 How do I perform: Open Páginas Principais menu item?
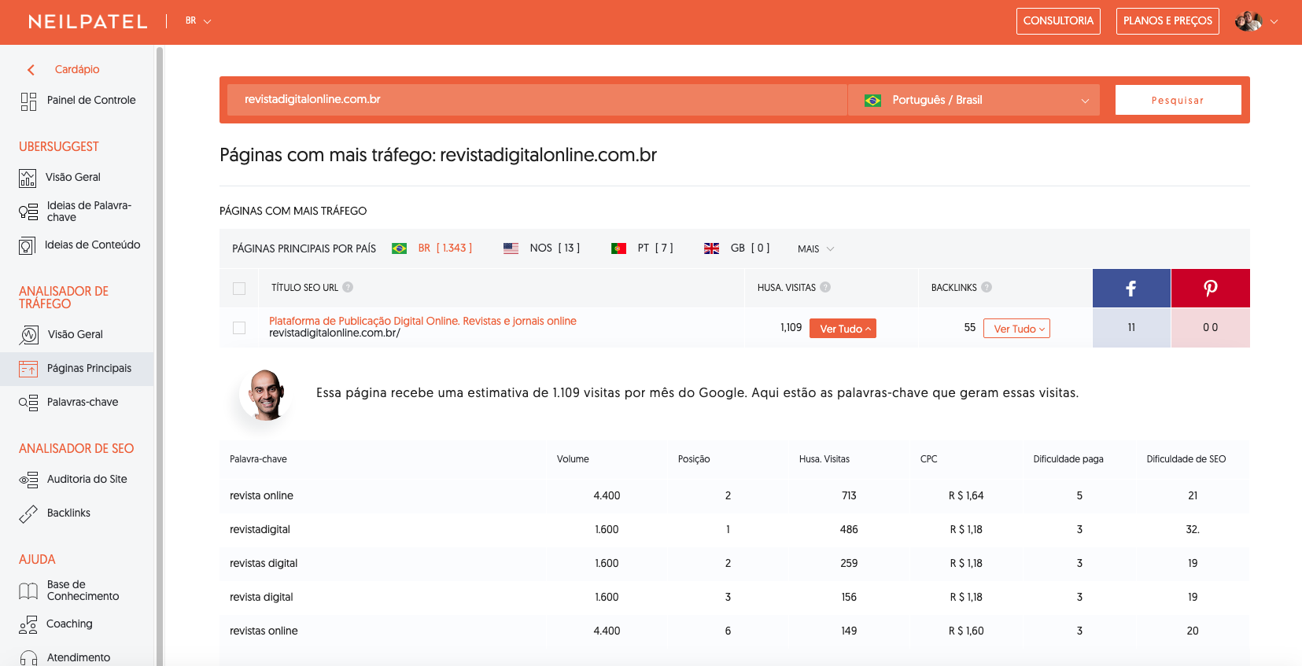[77, 369]
